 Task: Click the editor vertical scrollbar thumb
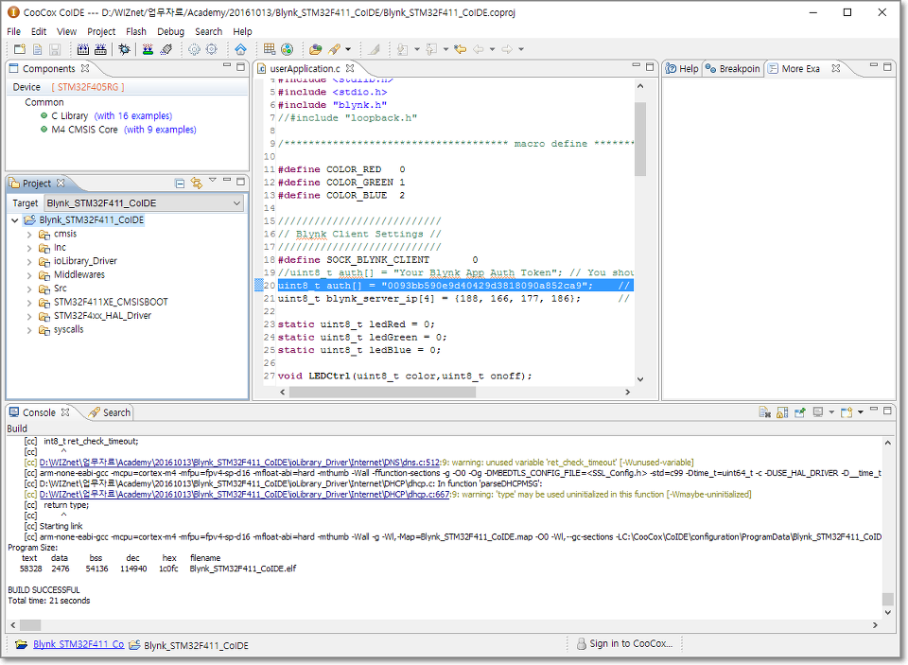tap(640, 139)
